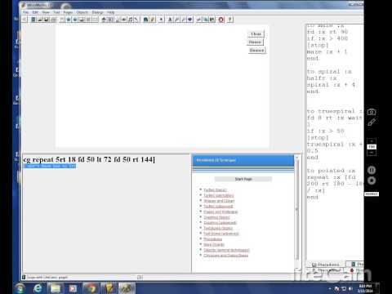Open the Procedures help topic link
The image size is (392, 294).
(213, 239)
